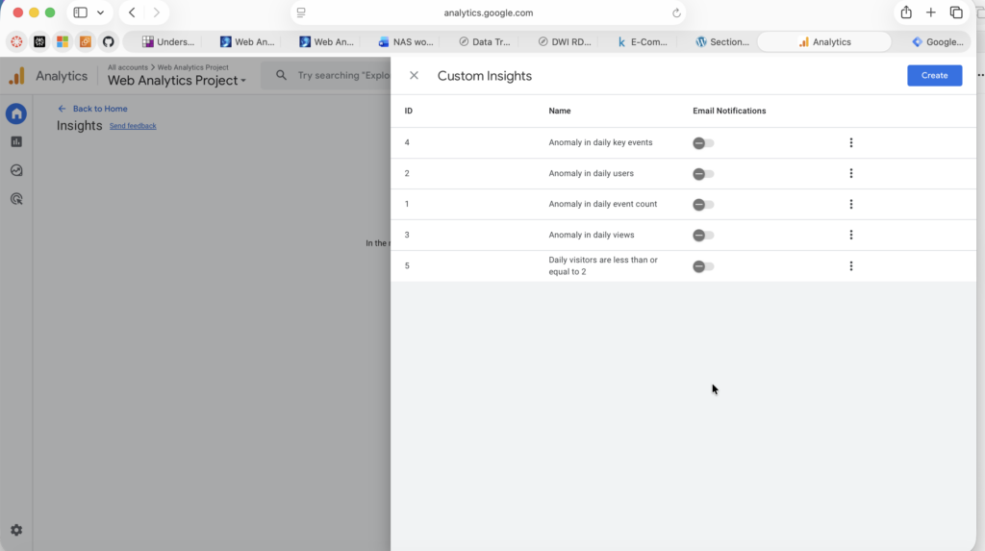985x551 pixels.
Task: Open the Advertising icon in left sidebar
Action: tap(16, 199)
